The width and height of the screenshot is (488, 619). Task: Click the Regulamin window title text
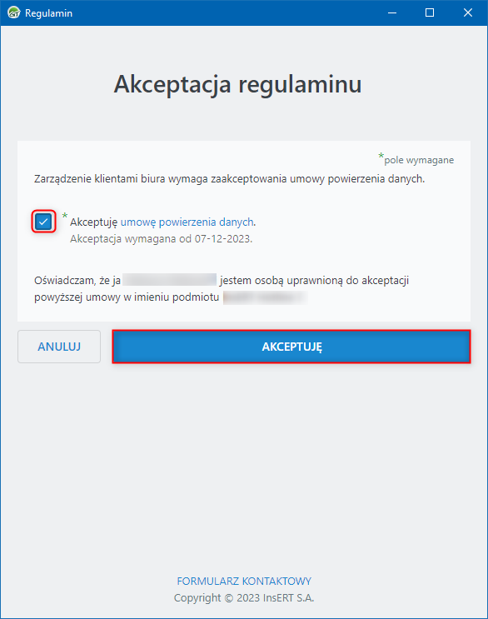(48, 13)
